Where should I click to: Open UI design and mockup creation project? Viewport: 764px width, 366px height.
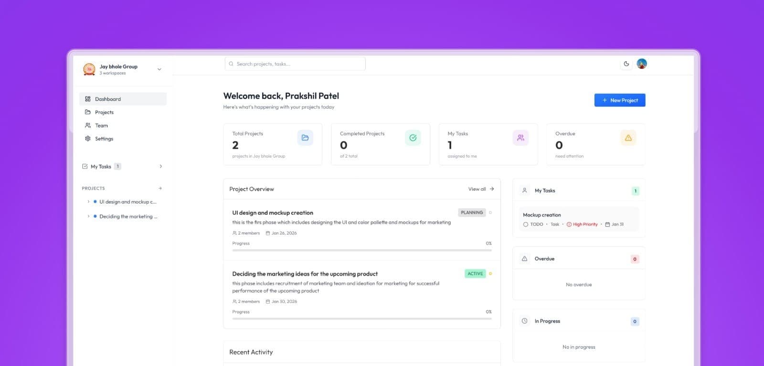(273, 213)
